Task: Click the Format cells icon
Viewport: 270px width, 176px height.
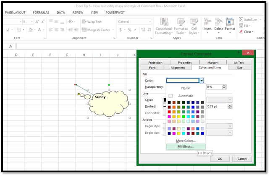Action: (x=230, y=22)
